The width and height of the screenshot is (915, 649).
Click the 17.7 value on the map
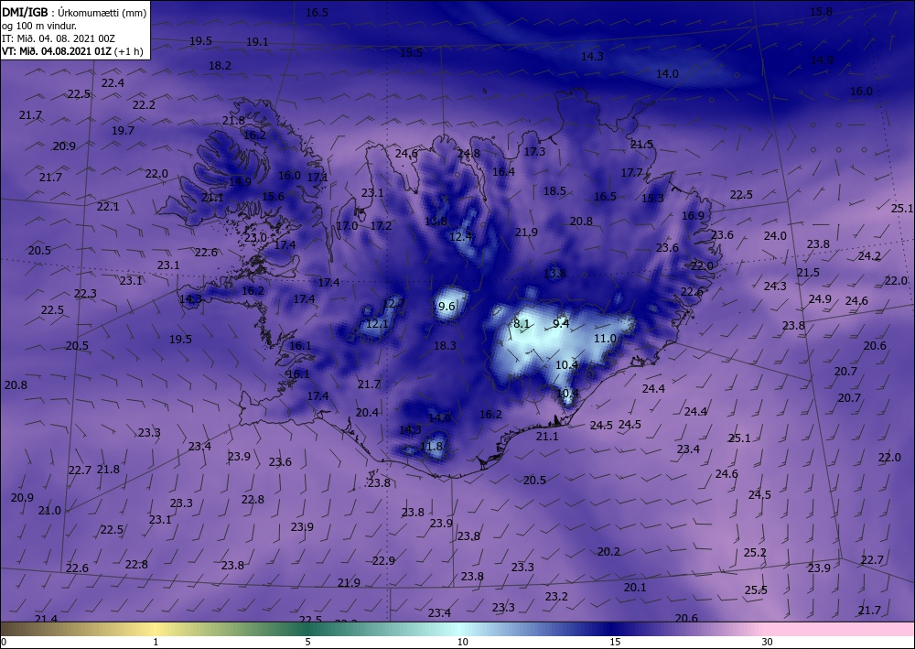pos(631,173)
